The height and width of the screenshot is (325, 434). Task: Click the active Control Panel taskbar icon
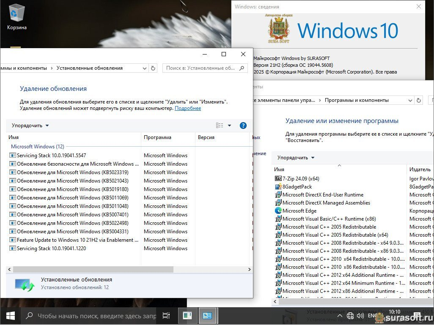click(x=207, y=316)
